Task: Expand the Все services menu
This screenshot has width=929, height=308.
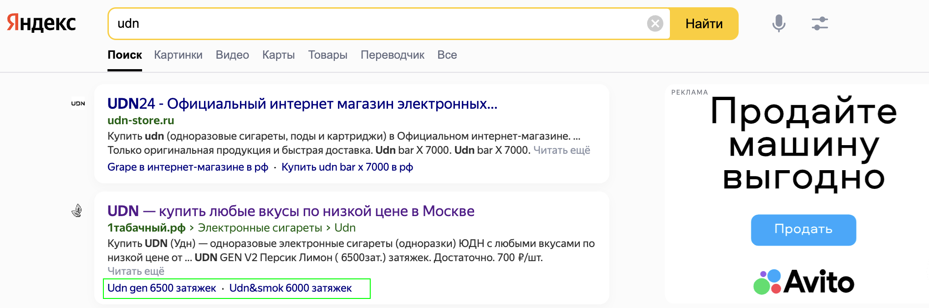Action: [447, 55]
